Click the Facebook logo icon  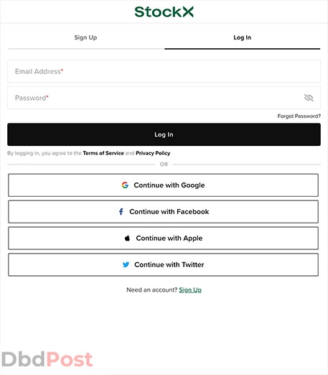coord(121,212)
